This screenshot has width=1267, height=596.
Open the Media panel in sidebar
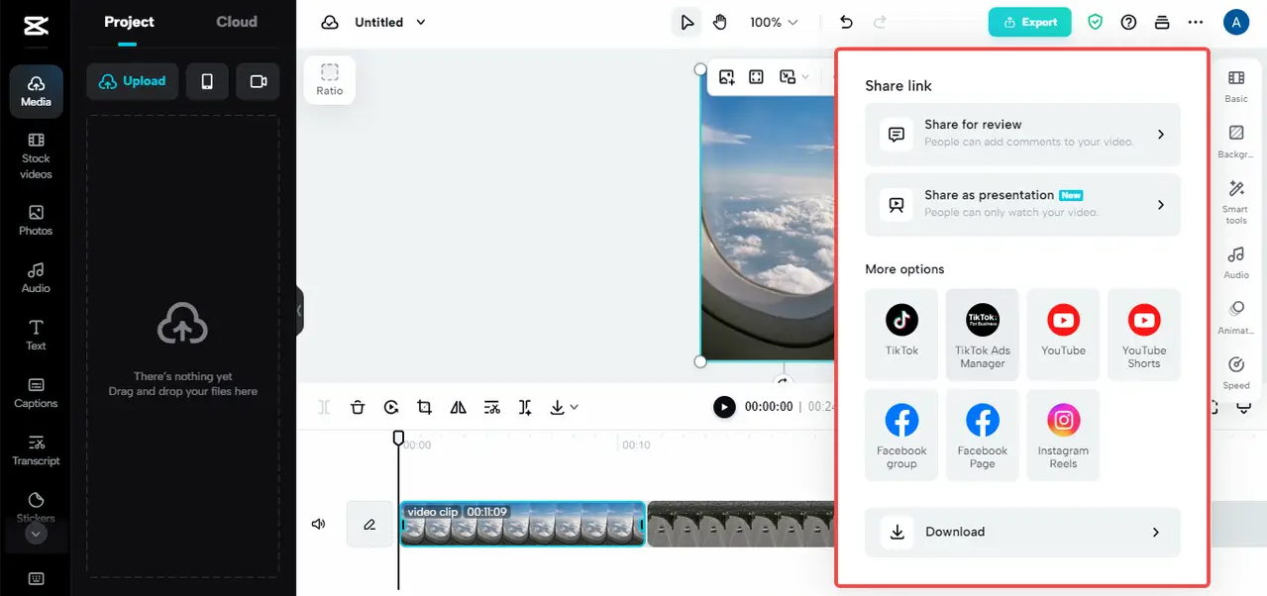click(36, 91)
